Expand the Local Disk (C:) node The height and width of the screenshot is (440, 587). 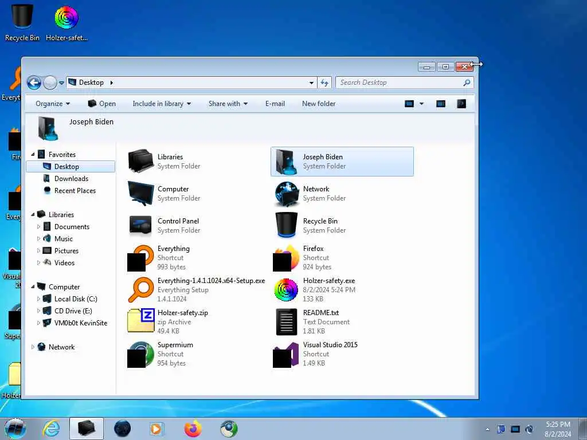coord(38,299)
